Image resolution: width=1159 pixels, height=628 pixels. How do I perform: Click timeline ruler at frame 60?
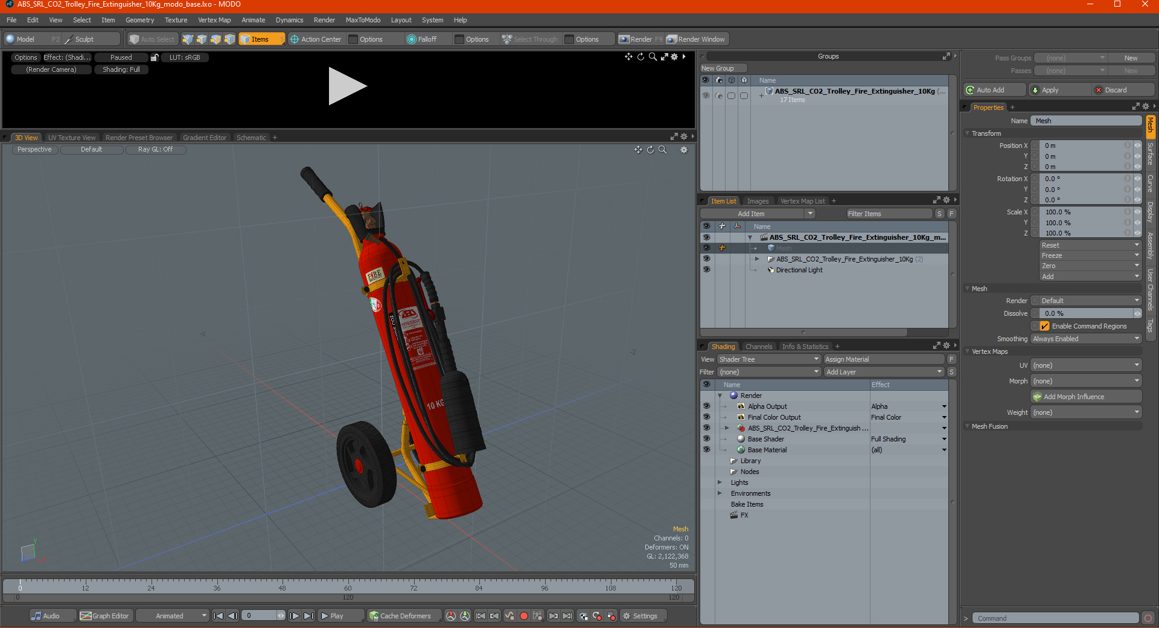[348, 586]
